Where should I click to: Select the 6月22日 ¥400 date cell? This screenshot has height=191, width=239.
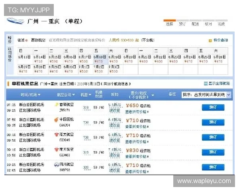[x=160, y=59]
